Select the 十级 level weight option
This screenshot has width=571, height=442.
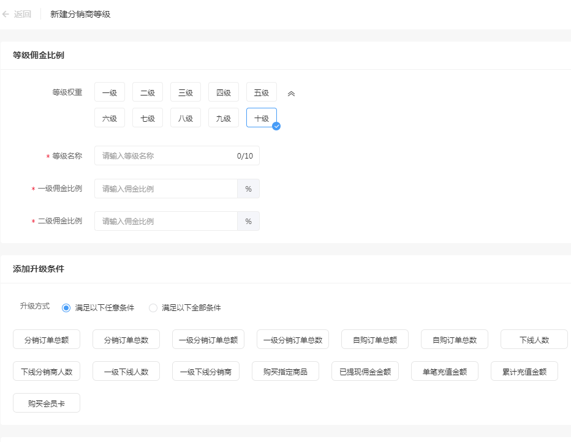click(x=262, y=118)
